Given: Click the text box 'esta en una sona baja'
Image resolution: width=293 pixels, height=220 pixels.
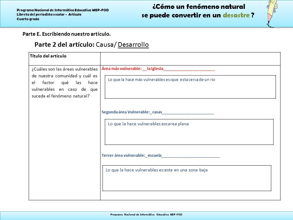Looking at the screenshot, I should (x=187, y=178).
